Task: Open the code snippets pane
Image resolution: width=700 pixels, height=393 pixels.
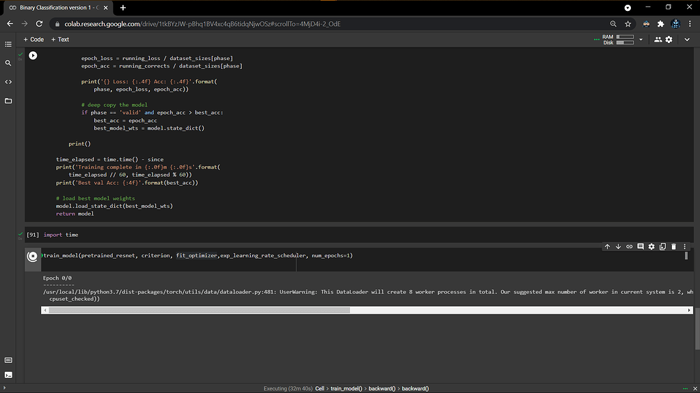Action: pyautogui.click(x=8, y=81)
